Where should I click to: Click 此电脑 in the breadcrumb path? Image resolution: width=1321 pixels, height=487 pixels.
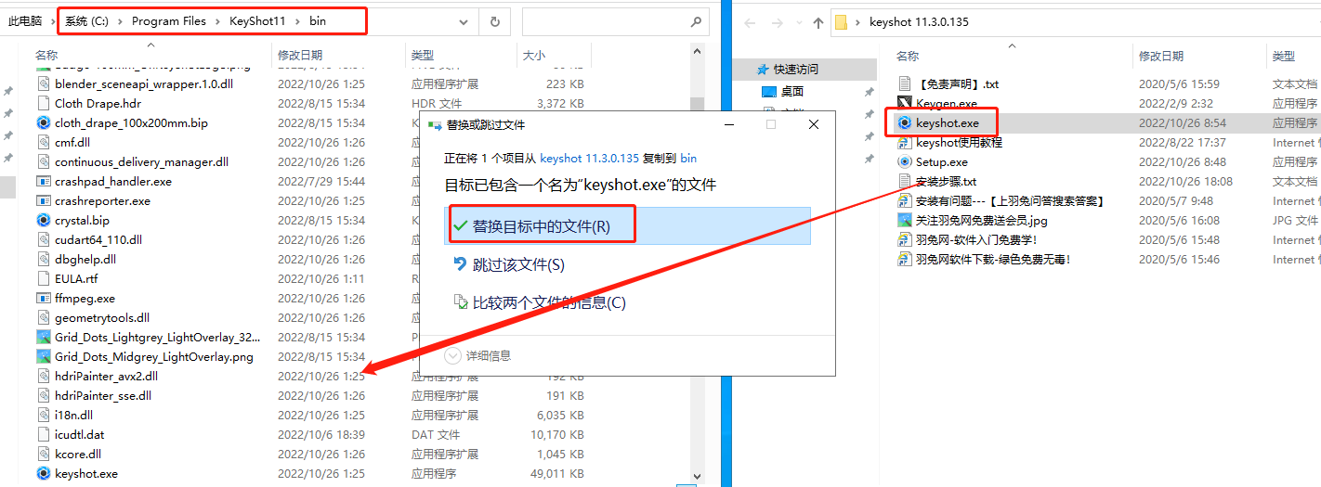tap(26, 20)
